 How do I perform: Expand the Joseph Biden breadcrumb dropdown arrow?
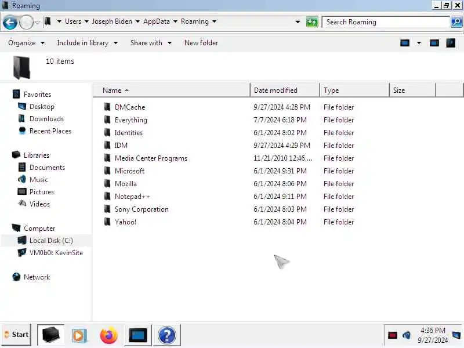(137, 21)
